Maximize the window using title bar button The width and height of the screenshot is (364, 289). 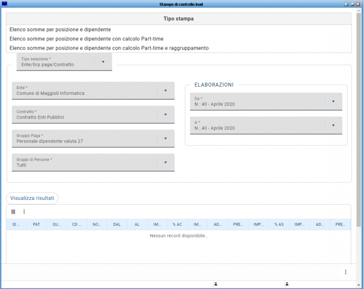coord(352,4)
